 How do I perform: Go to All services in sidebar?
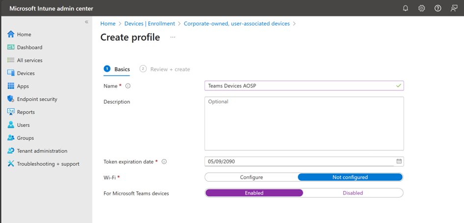tap(29, 60)
